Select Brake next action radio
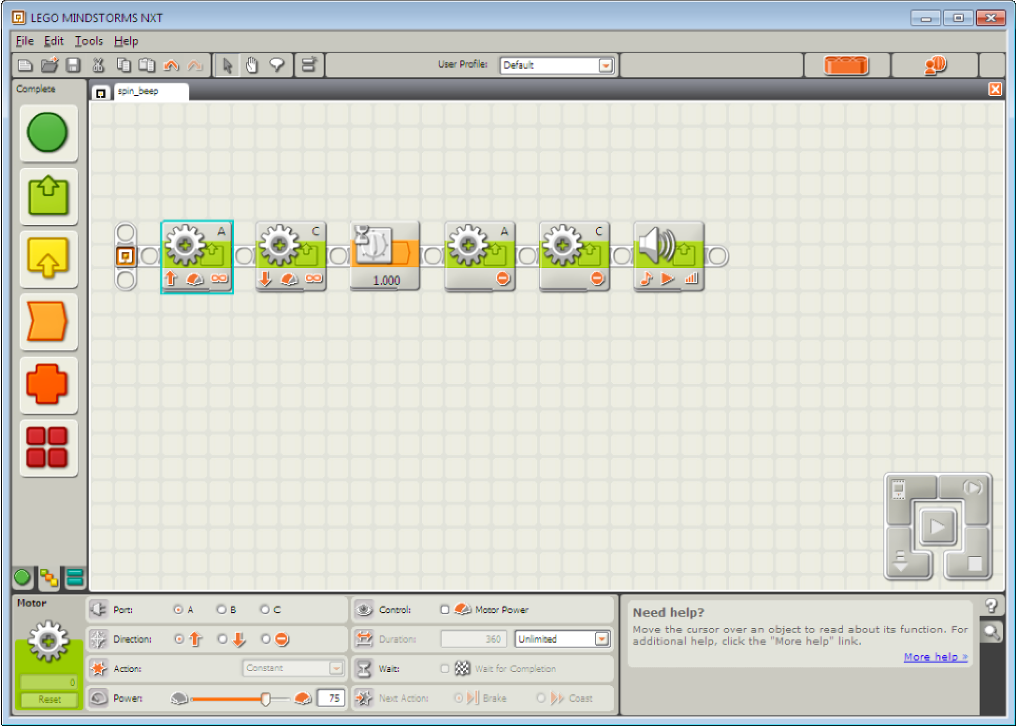This screenshot has height=727, width=1018. click(x=458, y=699)
